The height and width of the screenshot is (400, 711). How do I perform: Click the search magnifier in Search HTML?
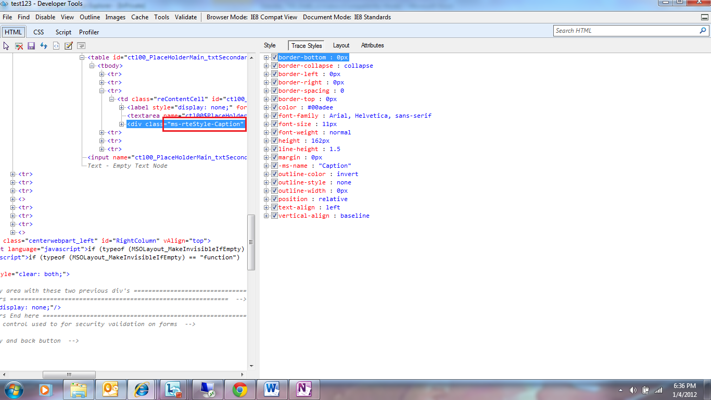[703, 31]
